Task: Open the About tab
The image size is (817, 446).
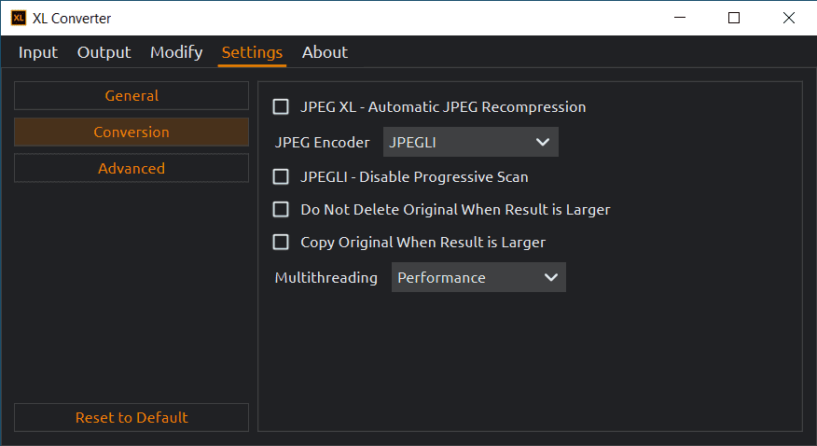Action: coord(325,52)
